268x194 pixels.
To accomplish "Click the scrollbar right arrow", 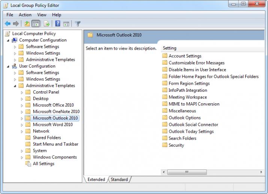I will [x=261, y=172].
